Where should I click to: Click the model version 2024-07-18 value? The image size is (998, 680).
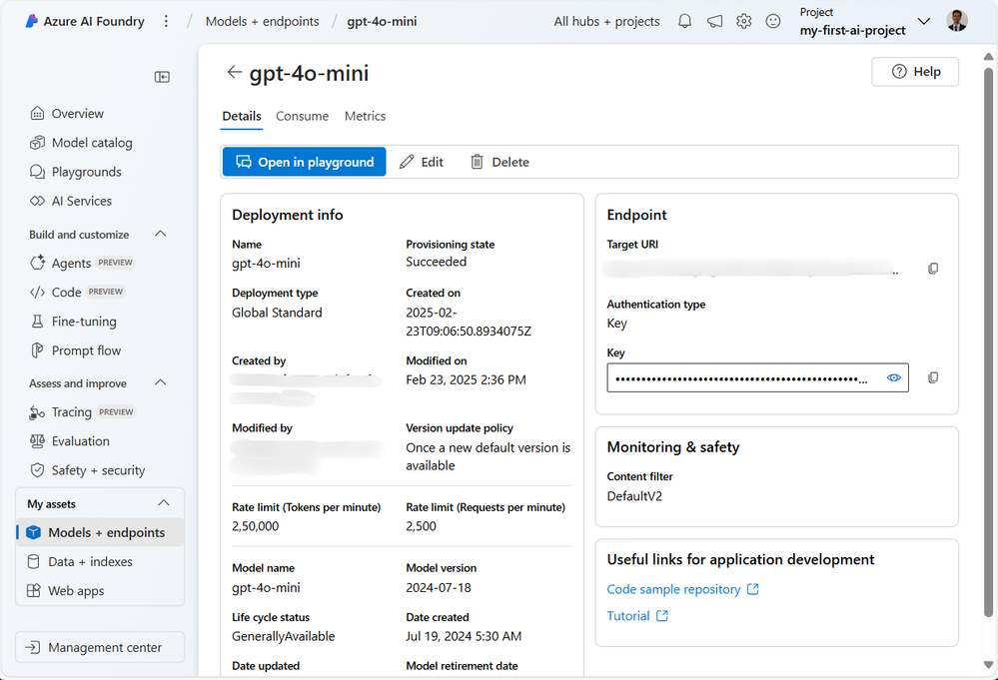point(439,588)
